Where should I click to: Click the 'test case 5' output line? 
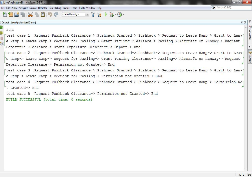(x=82, y=94)
